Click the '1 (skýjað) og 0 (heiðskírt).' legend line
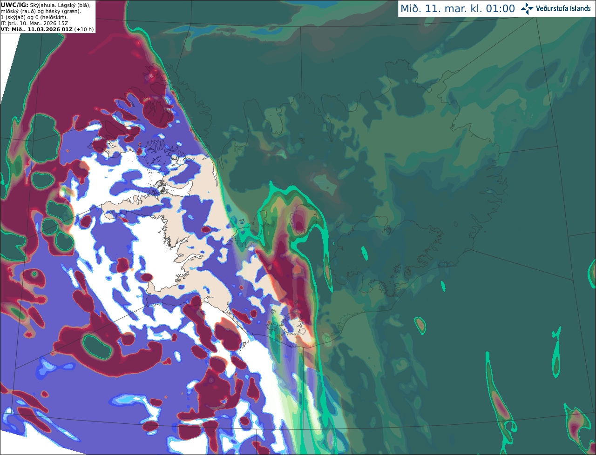This screenshot has width=596, height=455. point(34,17)
